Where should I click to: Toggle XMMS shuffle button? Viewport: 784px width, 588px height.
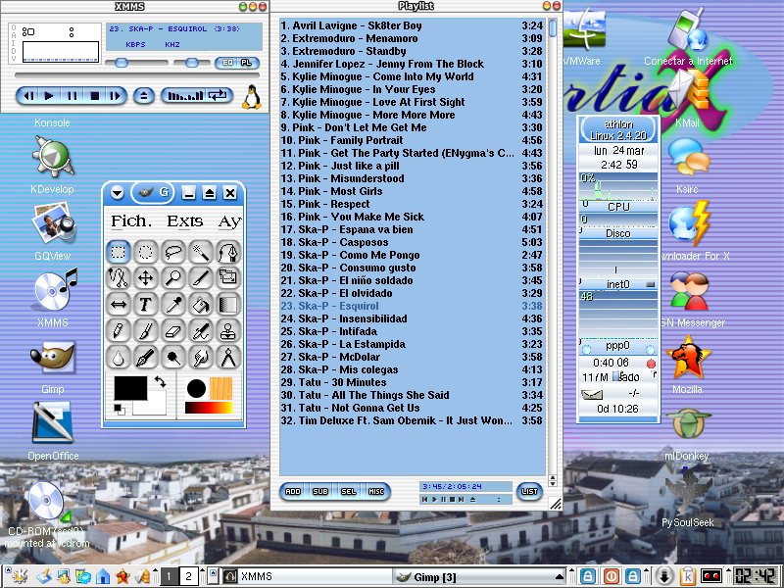(x=185, y=95)
